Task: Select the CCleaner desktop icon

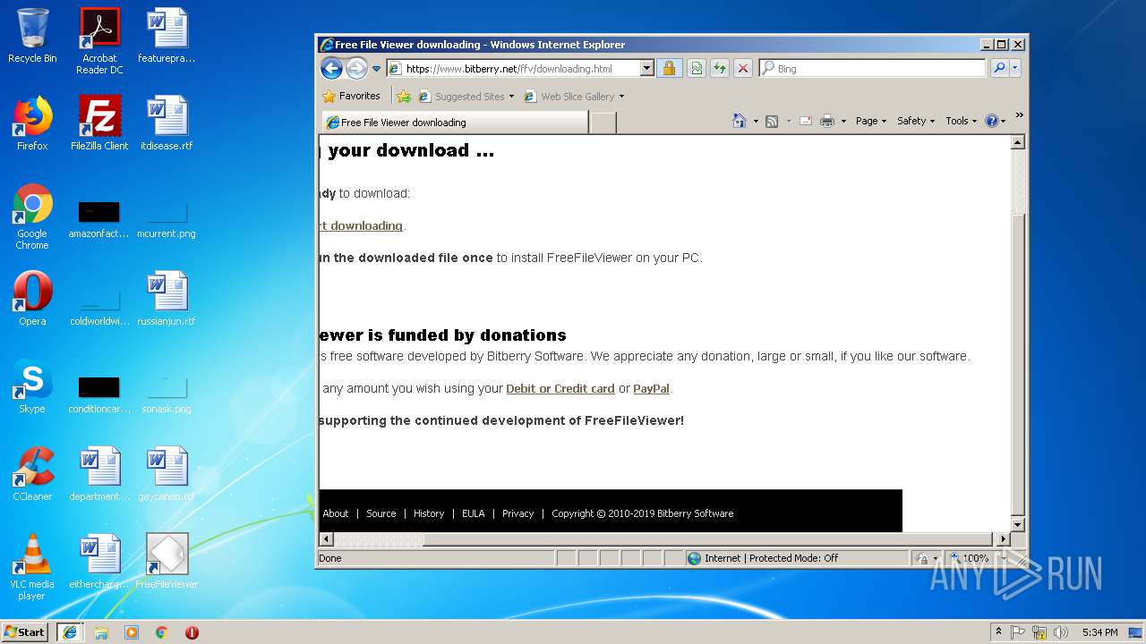Action: coord(32,474)
